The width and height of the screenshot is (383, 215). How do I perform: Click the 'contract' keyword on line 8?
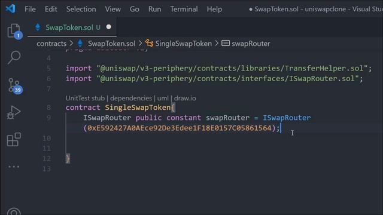coord(83,107)
